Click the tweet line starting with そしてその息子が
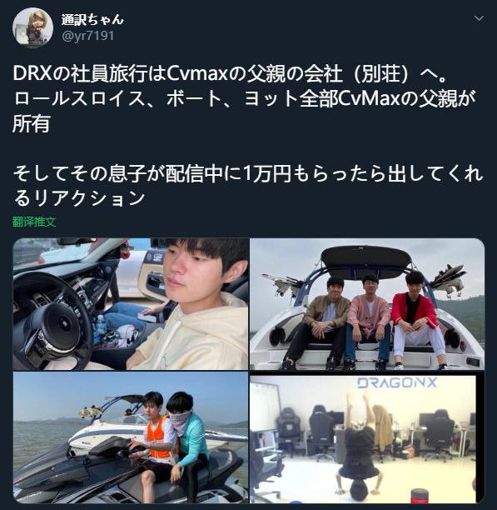Viewport: 497px width, 510px height. [248, 173]
